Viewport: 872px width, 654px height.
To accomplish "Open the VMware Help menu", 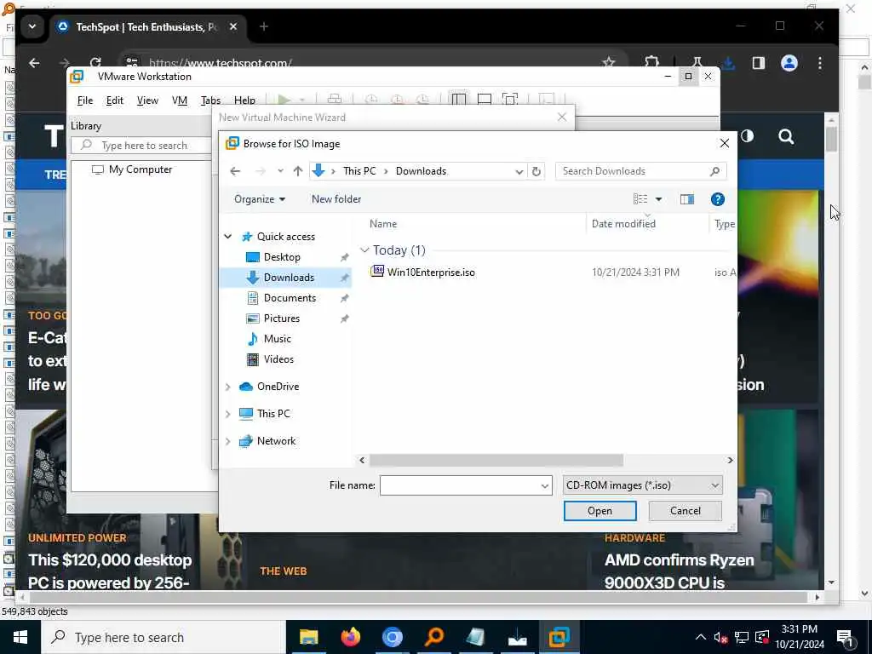I will coord(244,100).
